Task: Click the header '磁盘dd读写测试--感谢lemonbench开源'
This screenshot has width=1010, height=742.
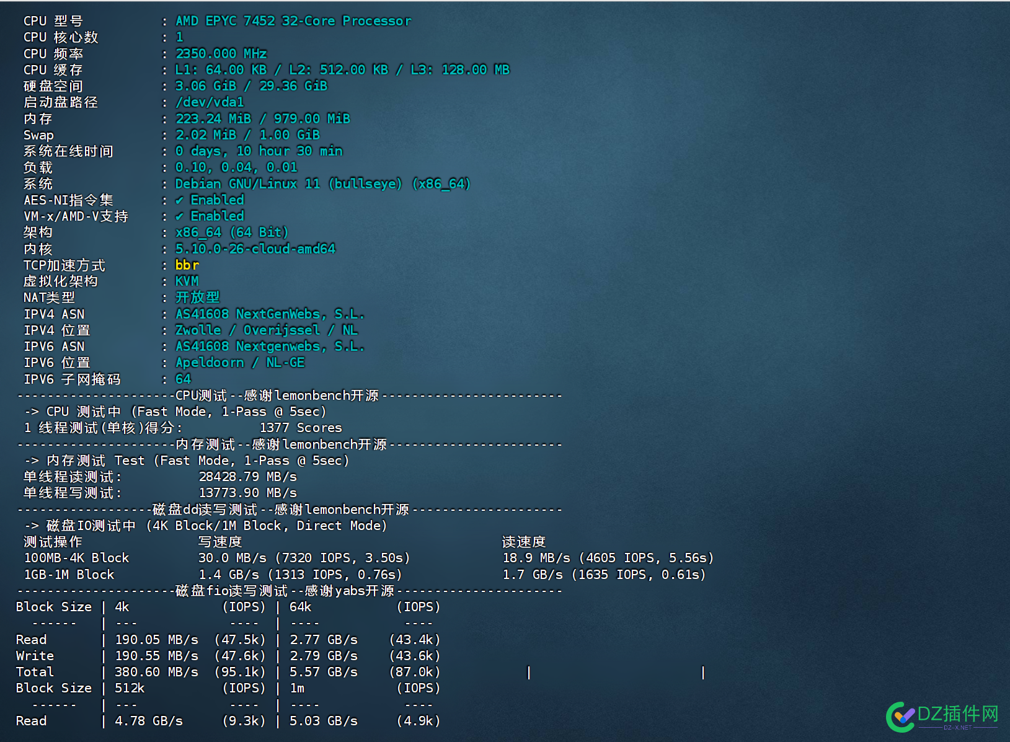Action: [281, 510]
